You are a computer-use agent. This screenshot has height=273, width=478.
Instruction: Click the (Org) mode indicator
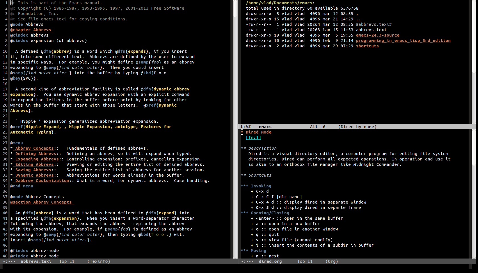tap(332, 261)
